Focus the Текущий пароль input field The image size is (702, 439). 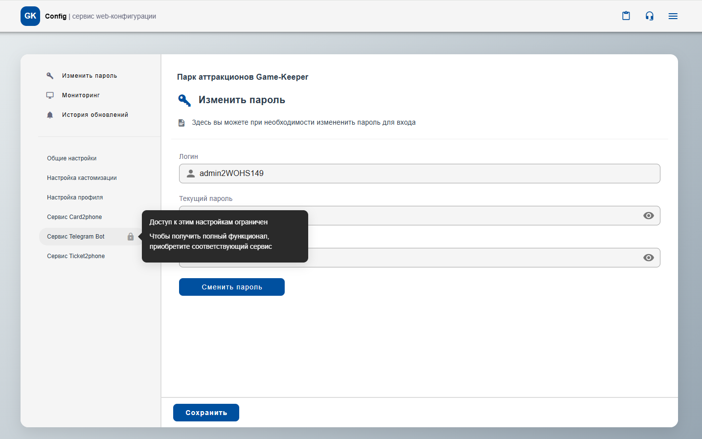tap(470, 216)
